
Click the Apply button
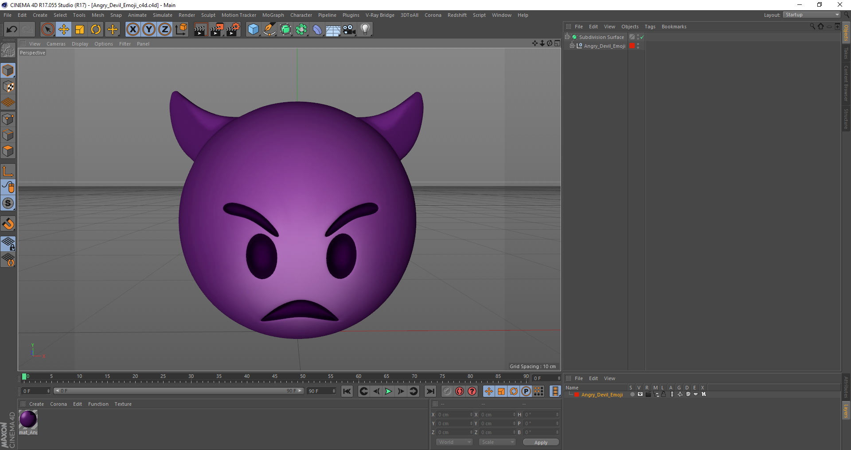tap(541, 442)
